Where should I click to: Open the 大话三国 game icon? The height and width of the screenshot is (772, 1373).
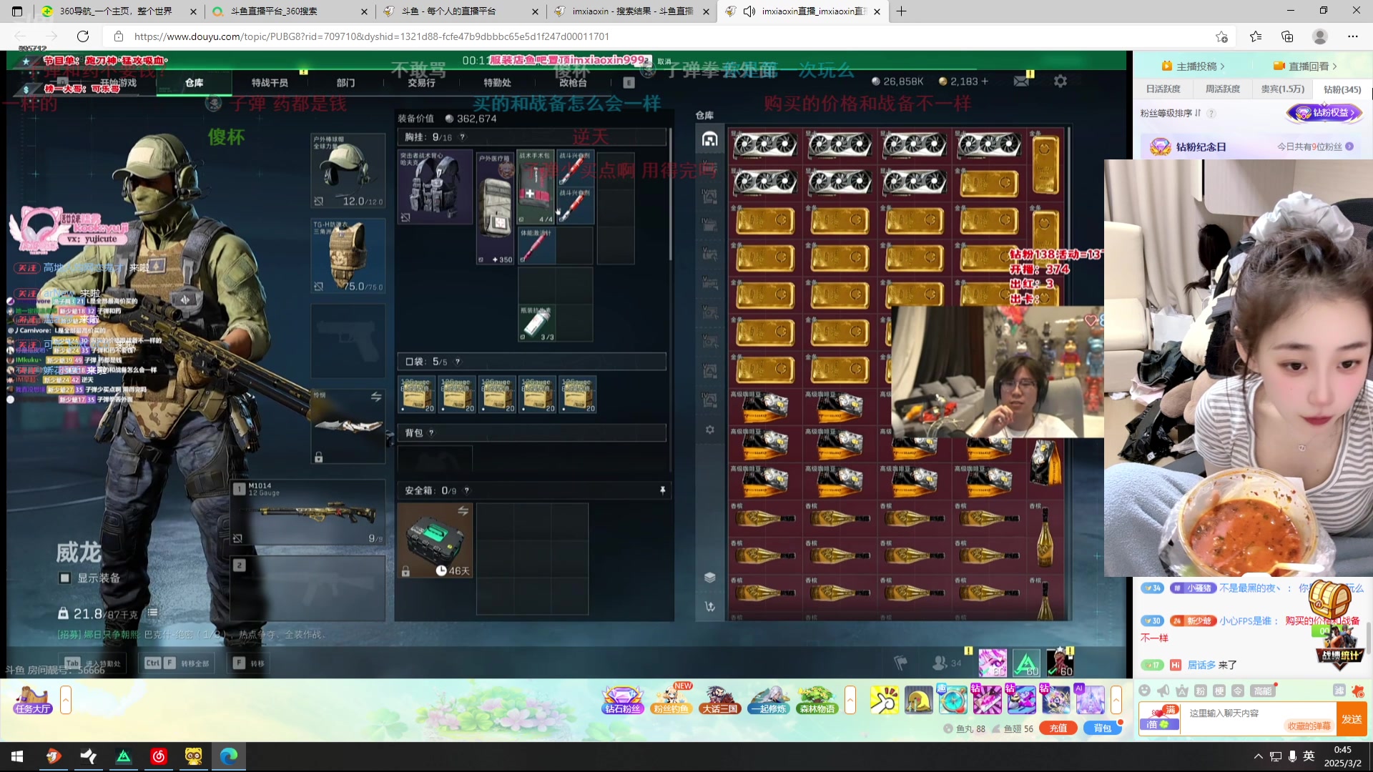tap(719, 700)
